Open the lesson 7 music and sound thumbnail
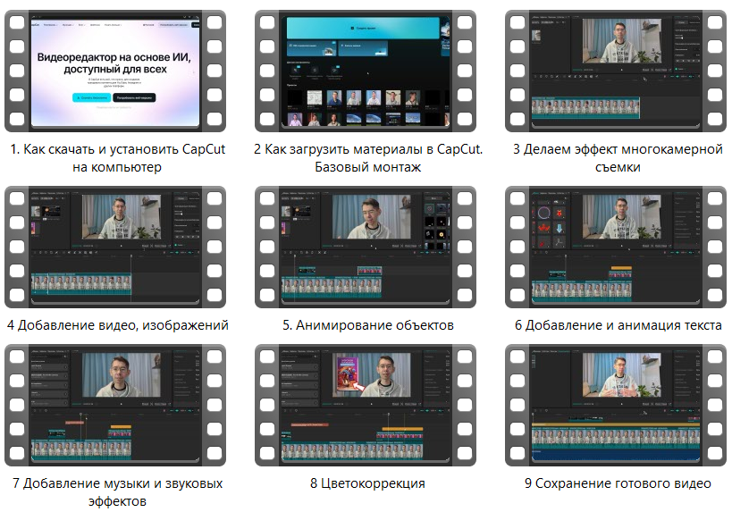The width and height of the screenshot is (732, 512). click(117, 405)
